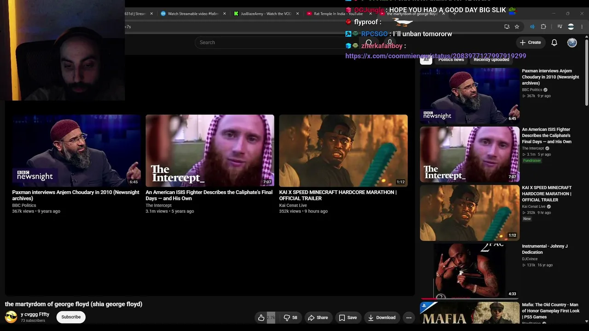Open sidebar title Instrumental - Johnny J Dedication

coord(545,249)
